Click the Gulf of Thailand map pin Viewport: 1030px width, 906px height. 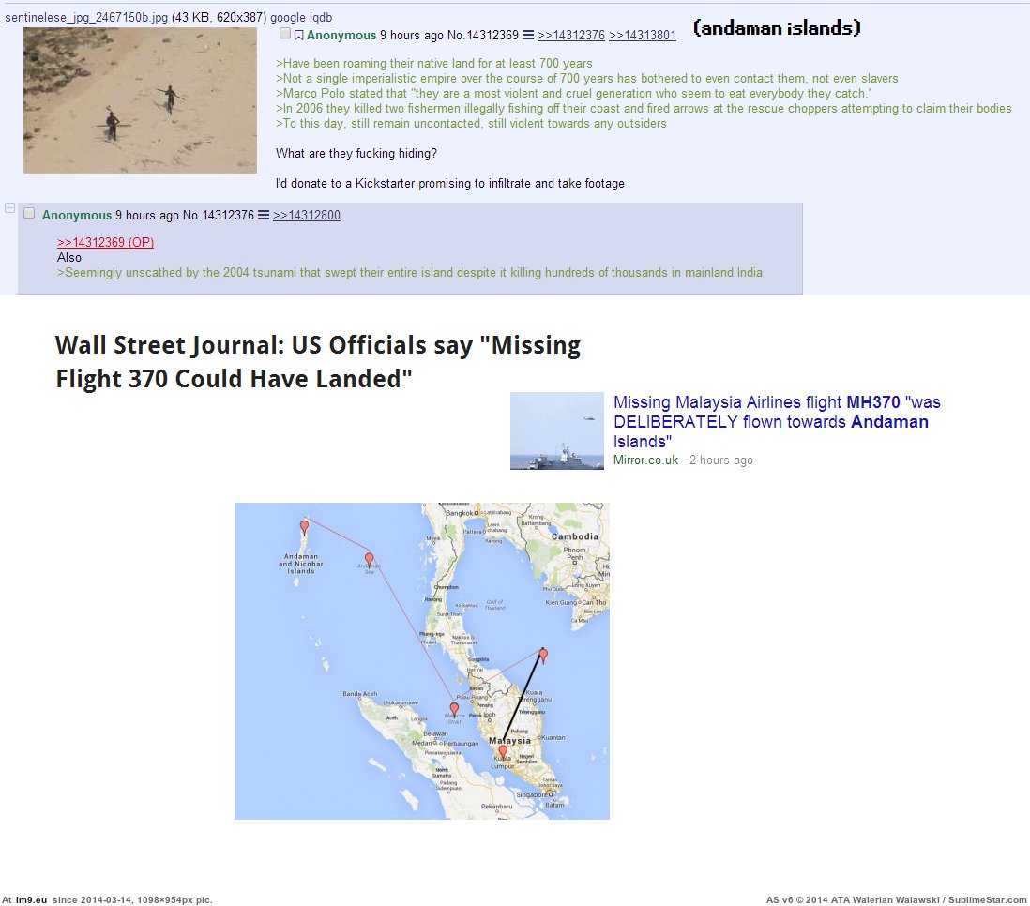543,655
